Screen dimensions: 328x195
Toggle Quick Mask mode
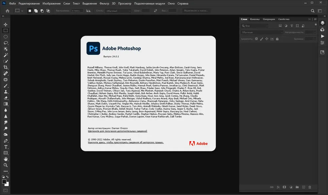[x=6, y=190]
